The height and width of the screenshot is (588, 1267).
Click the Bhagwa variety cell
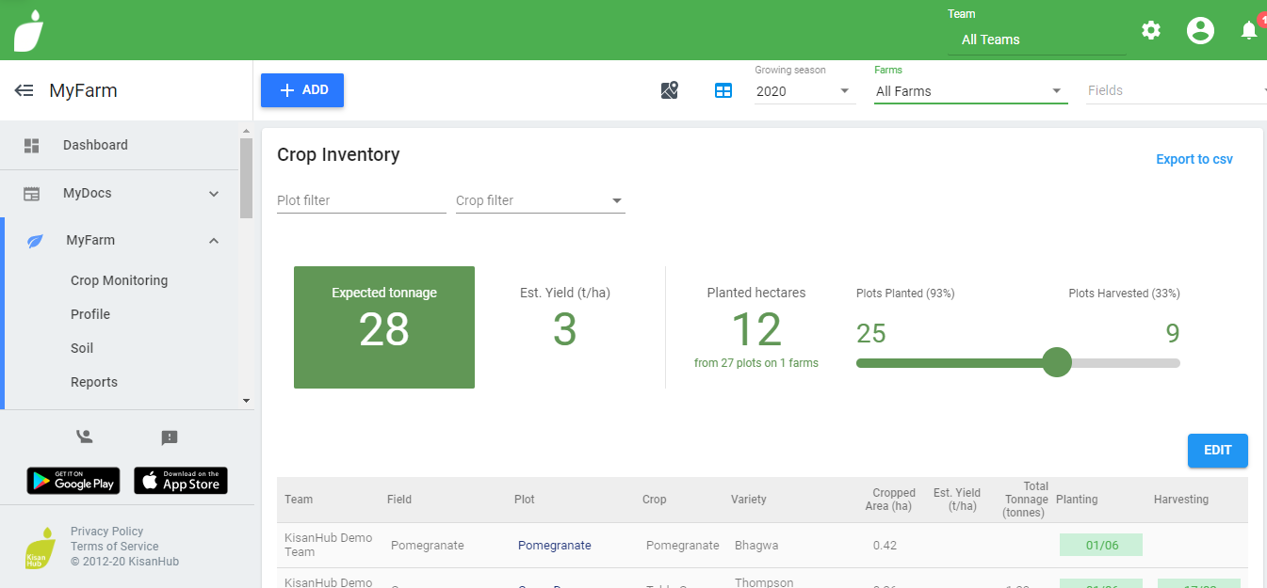click(756, 545)
